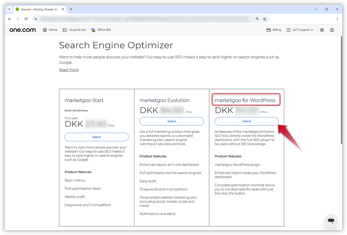Click 'Full optimization tool for search engines'
This screenshot has width=347, height=235.
(171, 173)
